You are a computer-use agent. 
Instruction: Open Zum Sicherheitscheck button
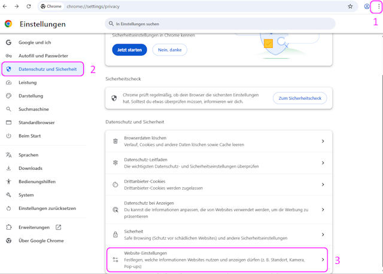pyautogui.click(x=300, y=98)
